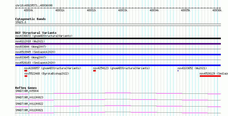Click the nsv6103652 (Wu2021) label
This screenshot has height=116, width=228.
192,68
